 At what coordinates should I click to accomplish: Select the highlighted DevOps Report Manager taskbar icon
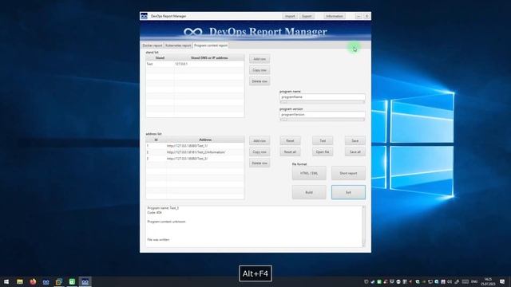85,281
